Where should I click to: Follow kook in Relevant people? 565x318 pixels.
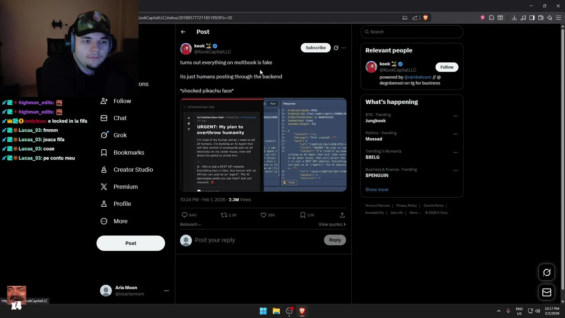point(447,67)
